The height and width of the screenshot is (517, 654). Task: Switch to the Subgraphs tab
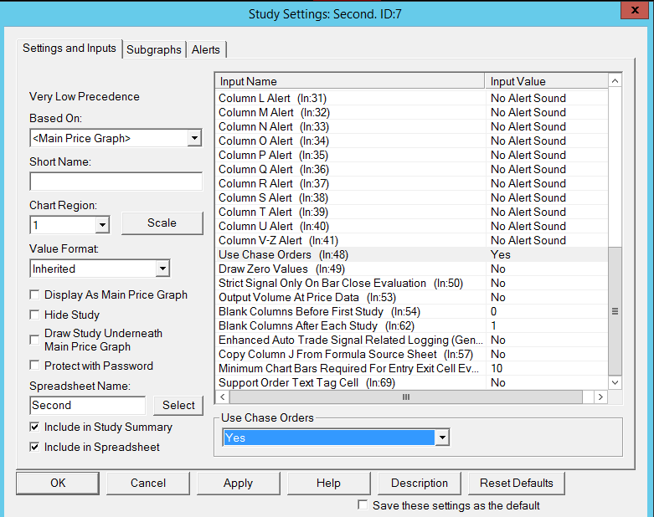(153, 49)
